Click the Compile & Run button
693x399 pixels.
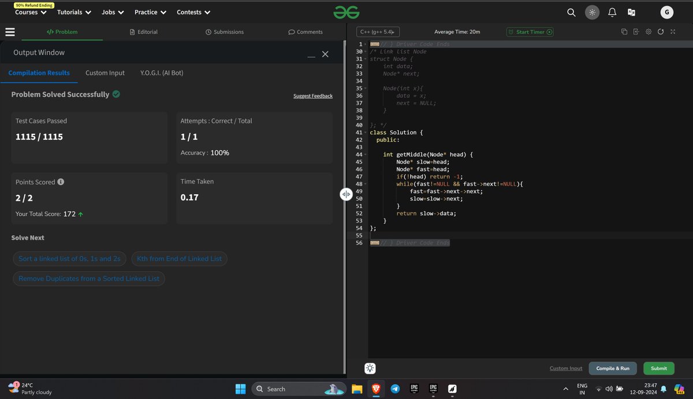click(x=613, y=368)
